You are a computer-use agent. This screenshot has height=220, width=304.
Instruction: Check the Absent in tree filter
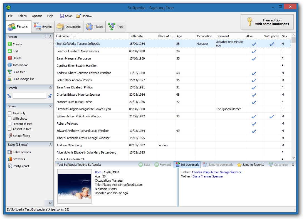point(9,129)
